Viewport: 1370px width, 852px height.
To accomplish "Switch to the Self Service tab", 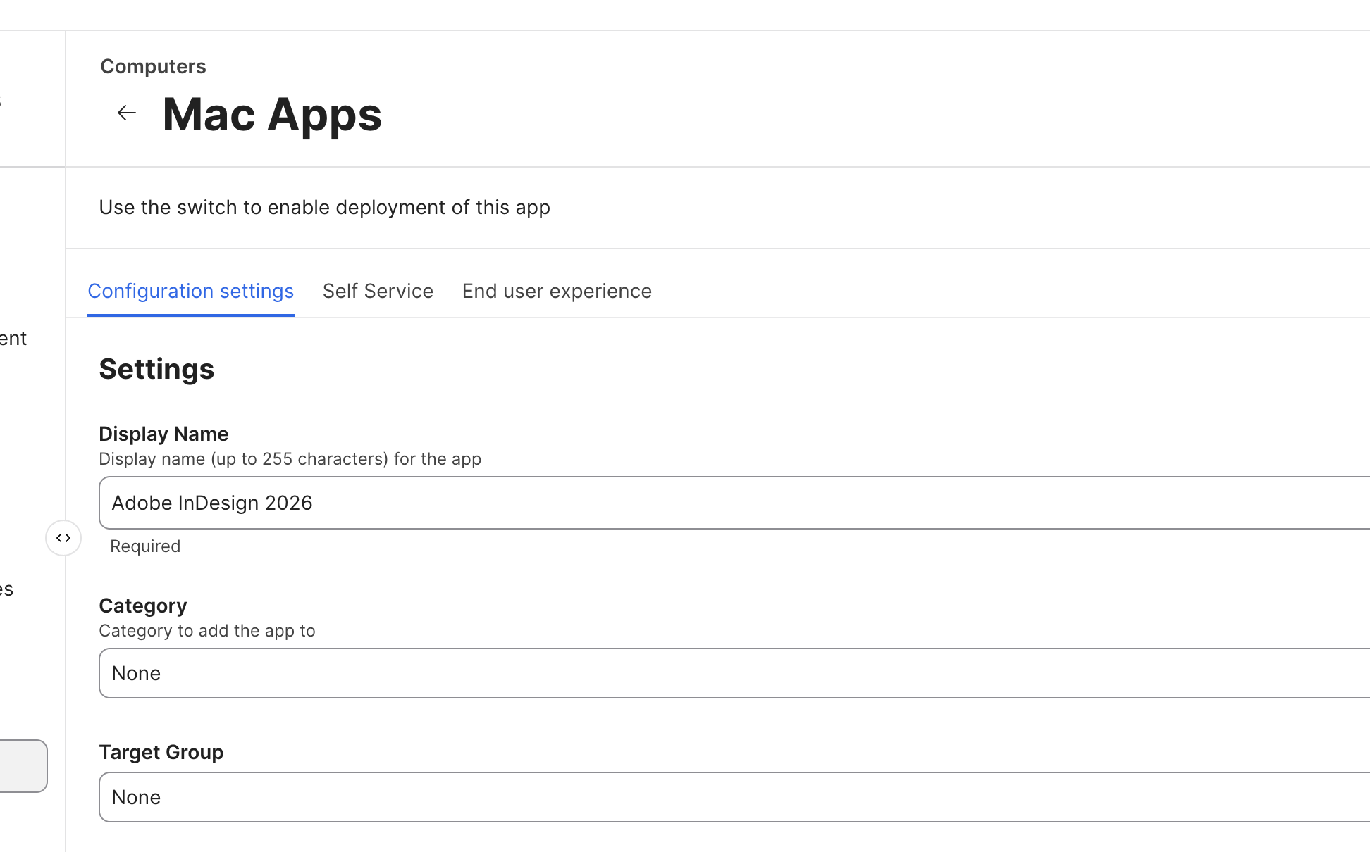I will click(x=378, y=291).
